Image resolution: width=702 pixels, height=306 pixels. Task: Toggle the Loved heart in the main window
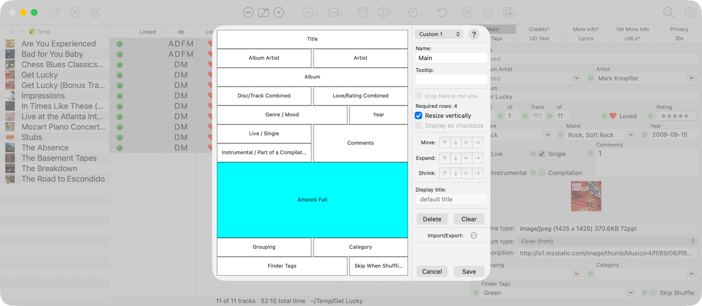click(613, 116)
